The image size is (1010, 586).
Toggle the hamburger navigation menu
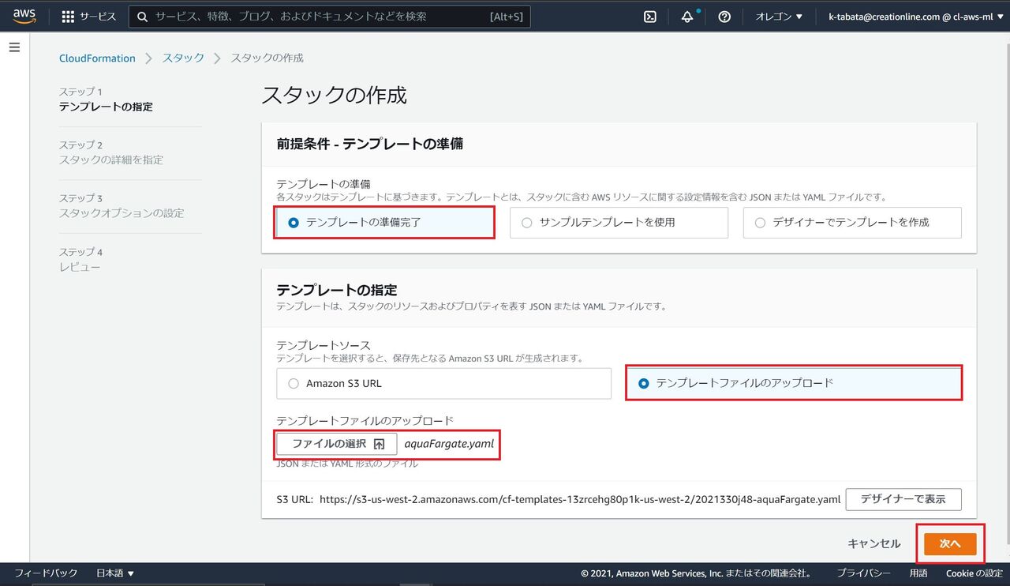(14, 47)
